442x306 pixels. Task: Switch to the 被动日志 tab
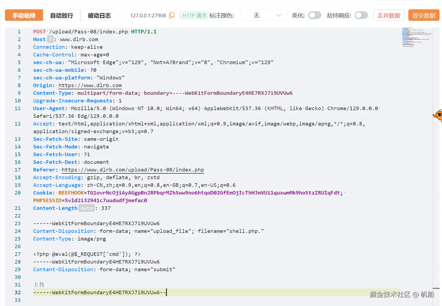coord(99,15)
